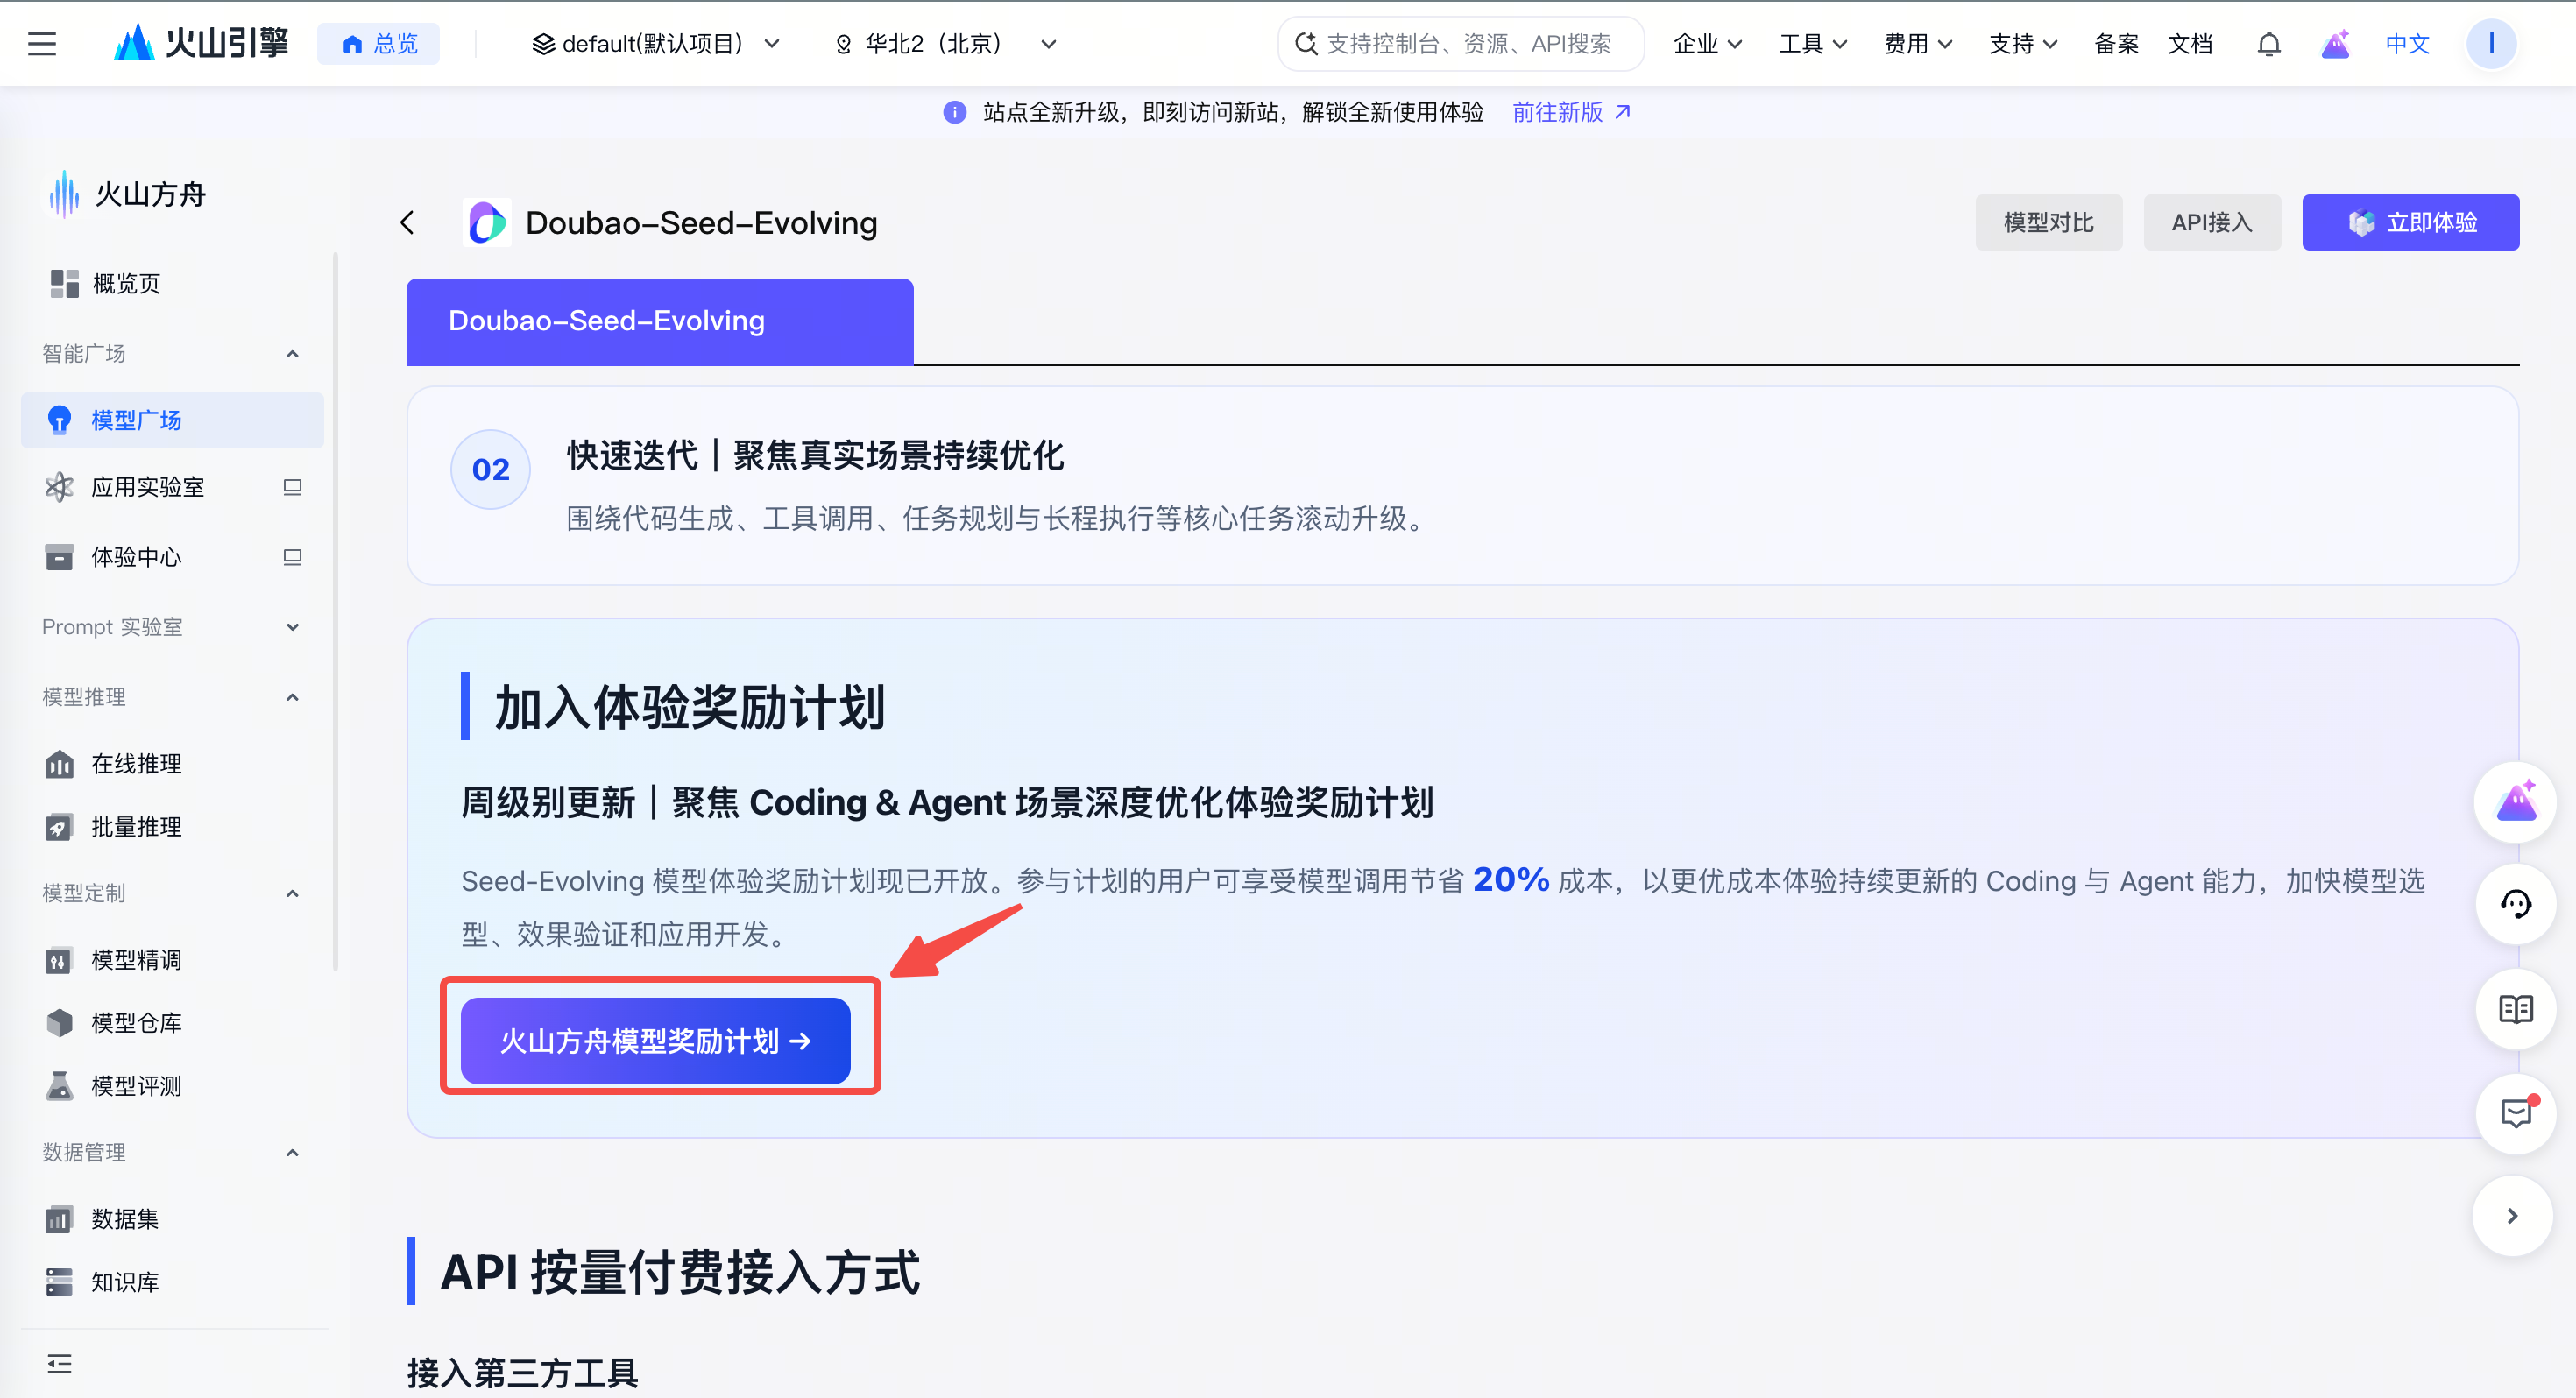Open the 支持 menu

[2023, 44]
